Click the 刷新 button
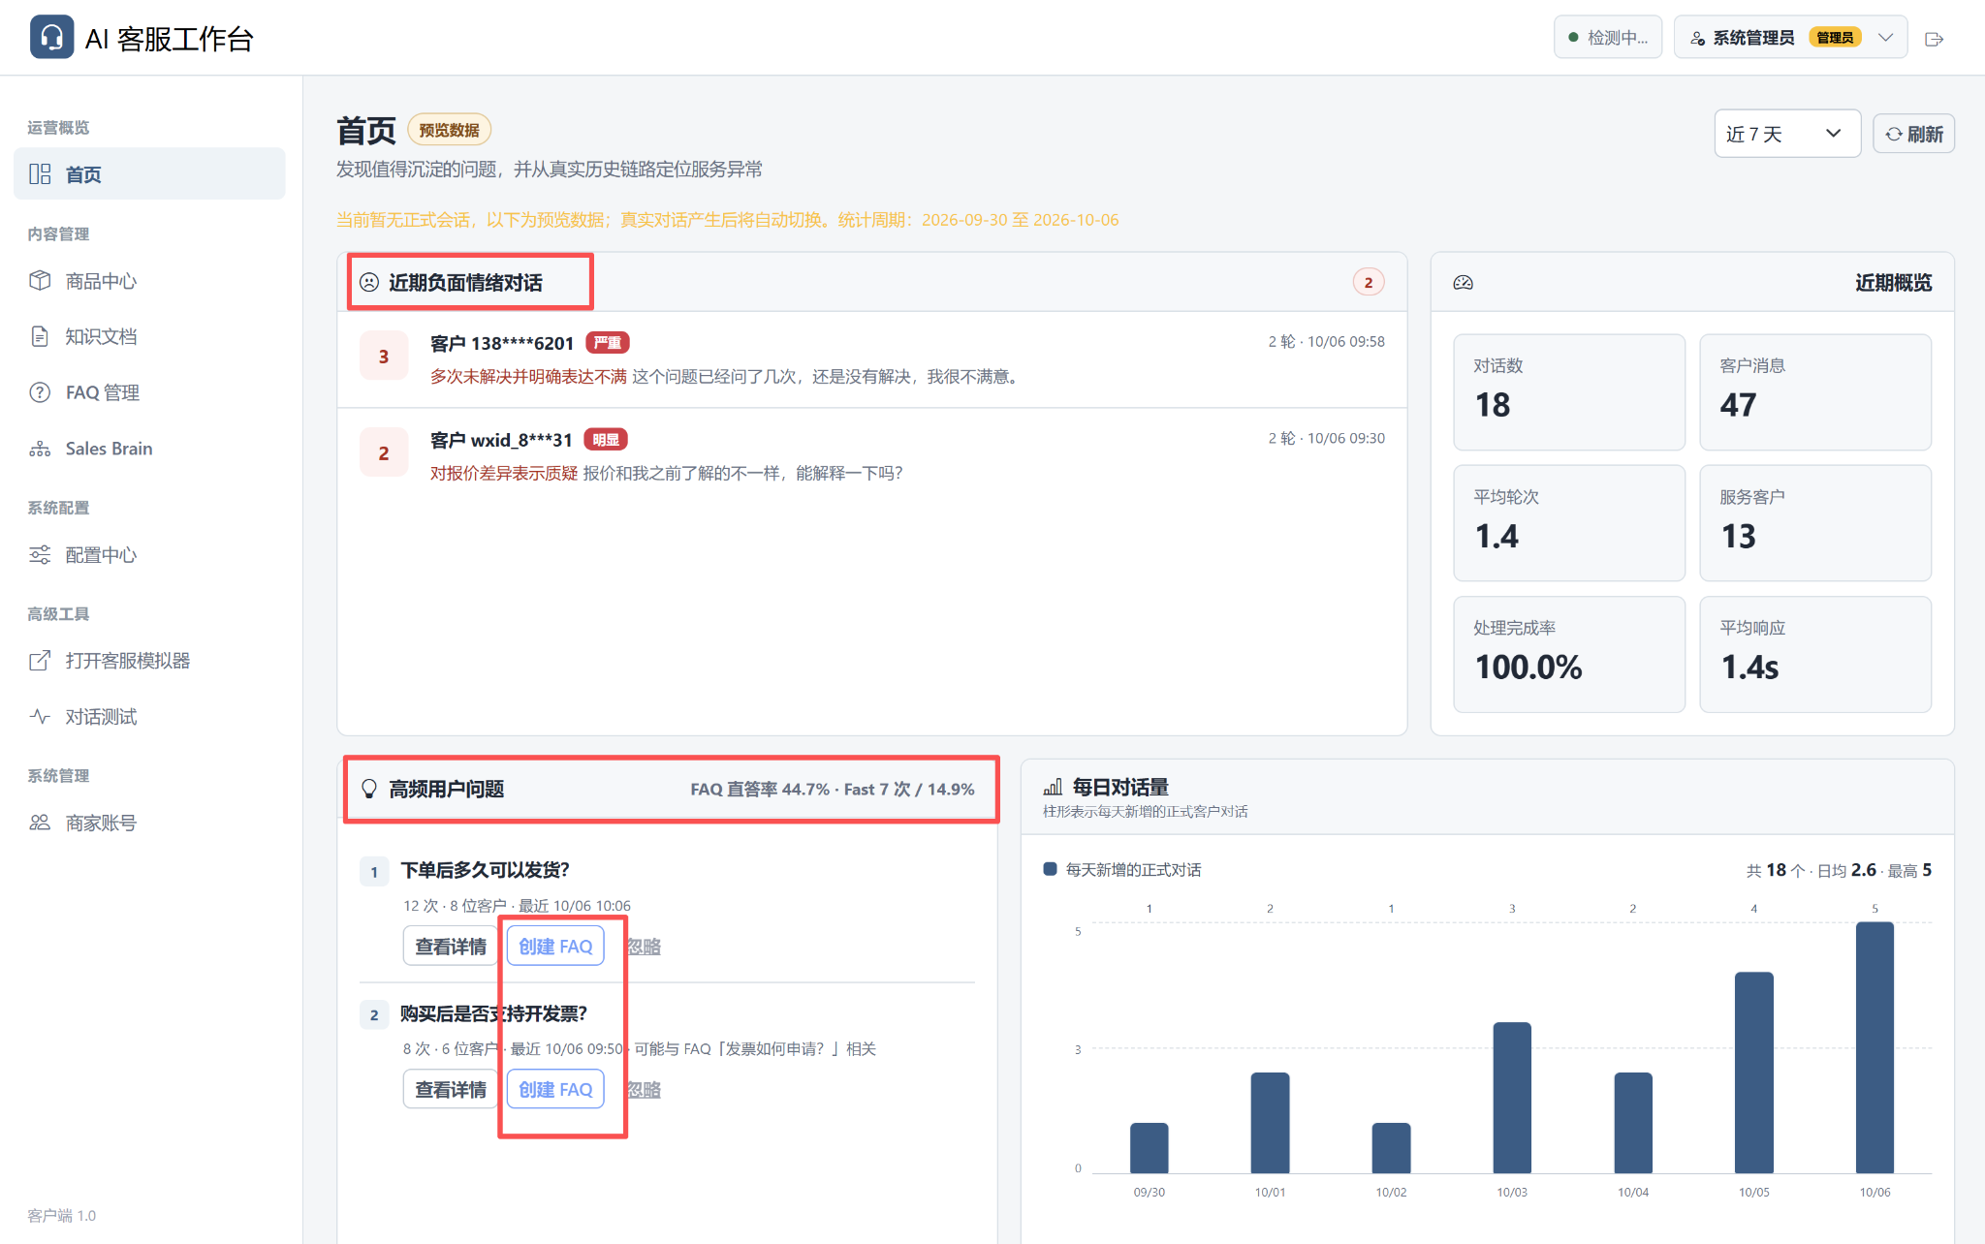Screen dimensions: 1985x1244 tap(1914, 134)
